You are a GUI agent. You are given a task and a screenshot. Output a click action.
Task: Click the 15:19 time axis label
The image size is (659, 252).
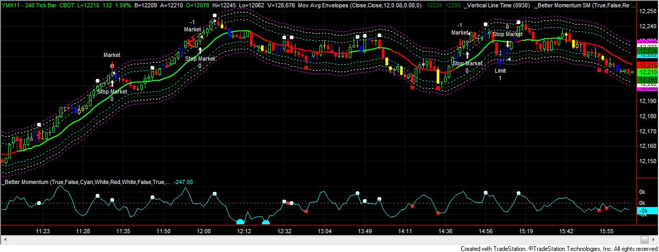click(x=526, y=231)
